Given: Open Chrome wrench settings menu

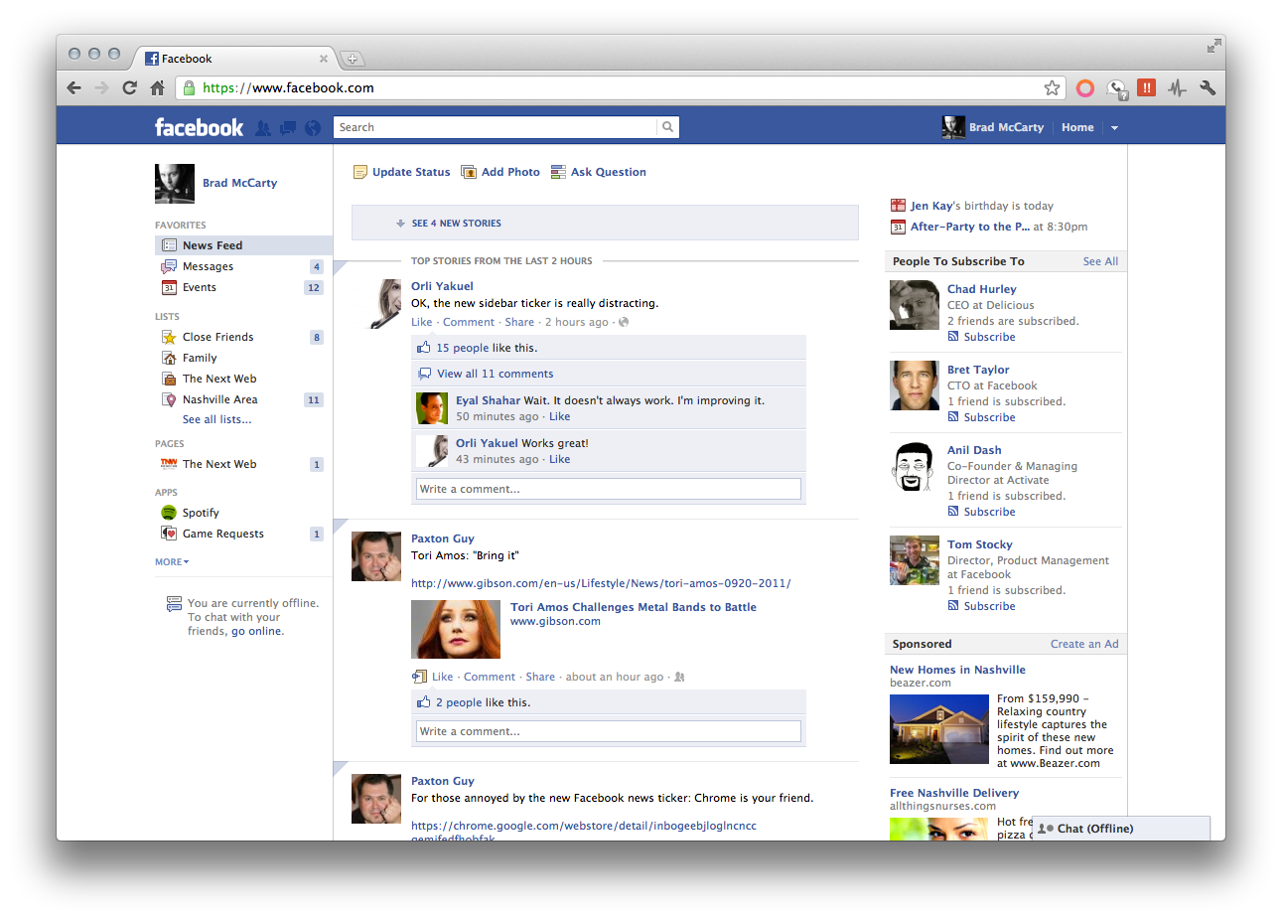Looking at the screenshot, I should point(1208,87).
